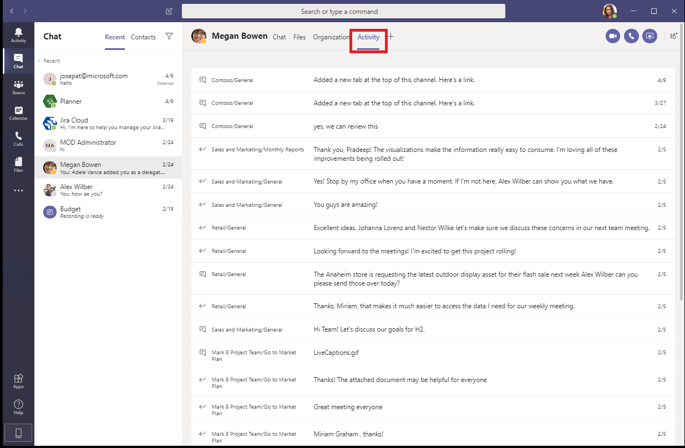This screenshot has width=685, height=448.
Task: Open 'Great meeting everyone' activity item
Action: (433, 410)
